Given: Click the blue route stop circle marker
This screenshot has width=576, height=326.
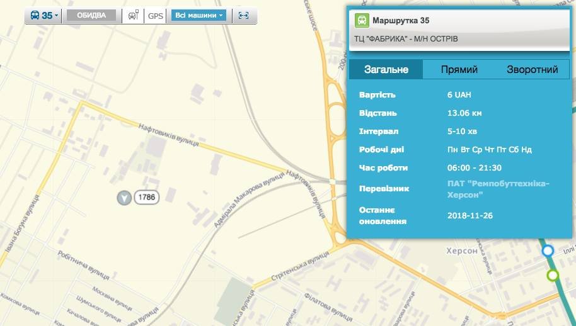Looking at the screenshot, I should (x=548, y=251).
